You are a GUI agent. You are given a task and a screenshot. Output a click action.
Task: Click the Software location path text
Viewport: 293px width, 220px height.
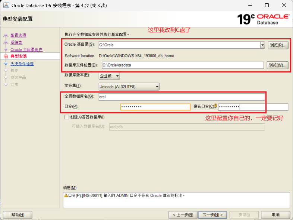136,56
